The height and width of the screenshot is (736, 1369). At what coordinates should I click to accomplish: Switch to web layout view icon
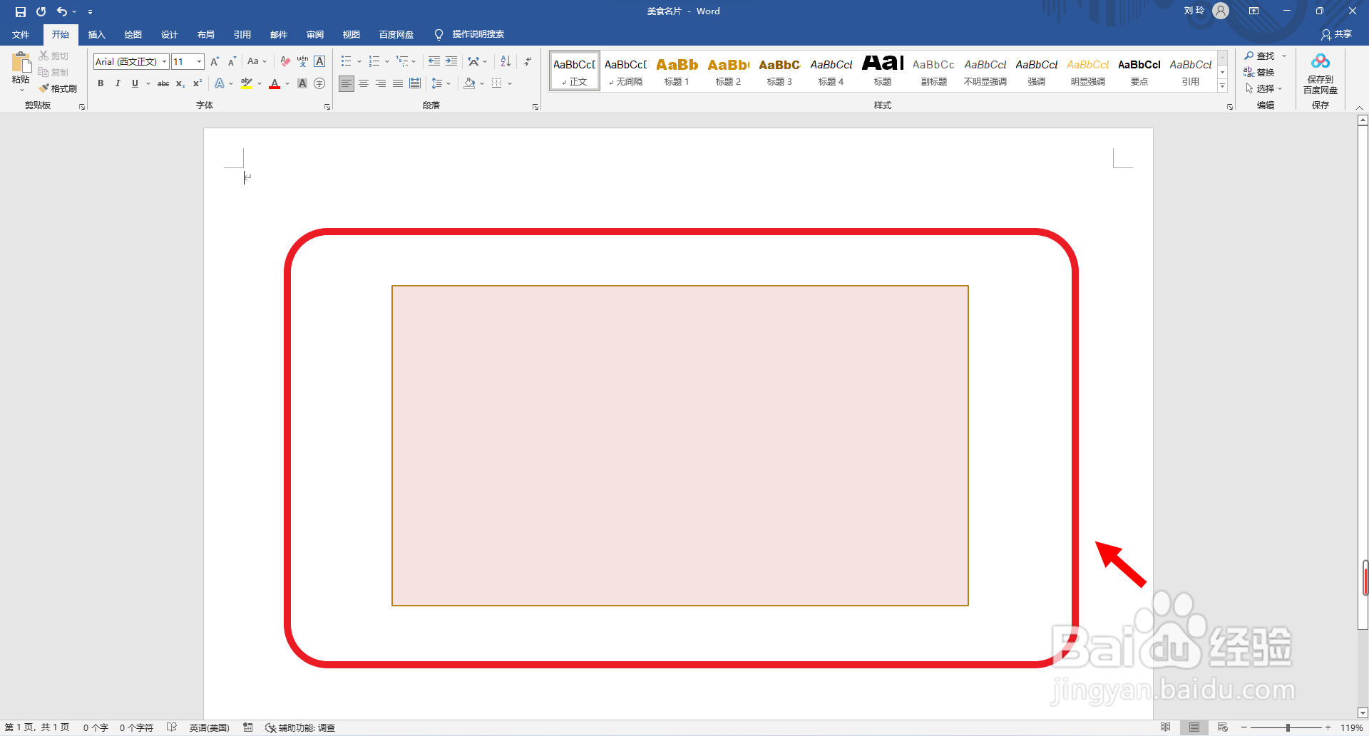(1223, 727)
